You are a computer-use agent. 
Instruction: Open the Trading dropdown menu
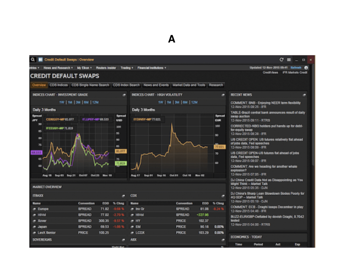[127, 68]
